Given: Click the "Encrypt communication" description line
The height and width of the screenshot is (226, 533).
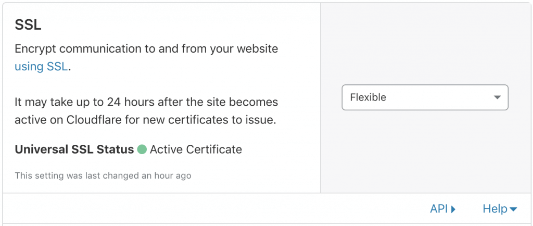Looking at the screenshot, I should 146,48.
